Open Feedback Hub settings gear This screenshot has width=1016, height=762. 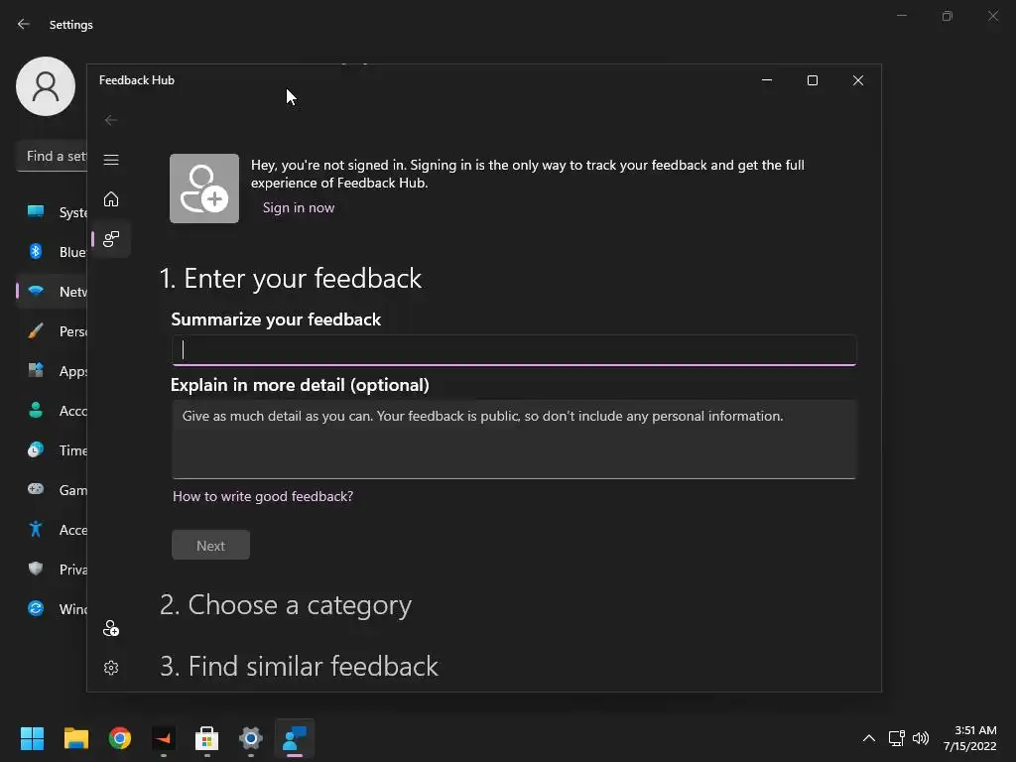111,668
